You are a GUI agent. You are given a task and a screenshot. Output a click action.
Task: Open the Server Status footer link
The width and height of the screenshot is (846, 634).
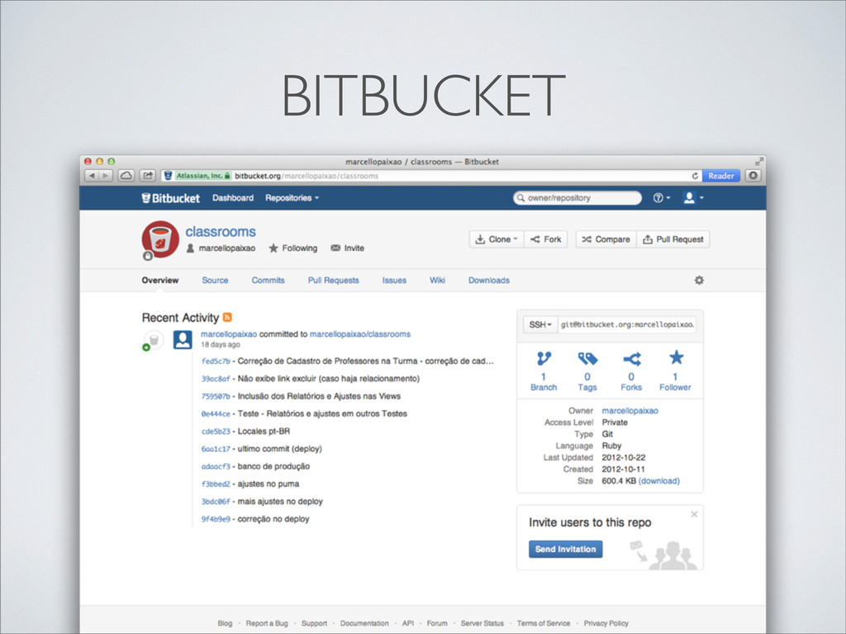482,623
